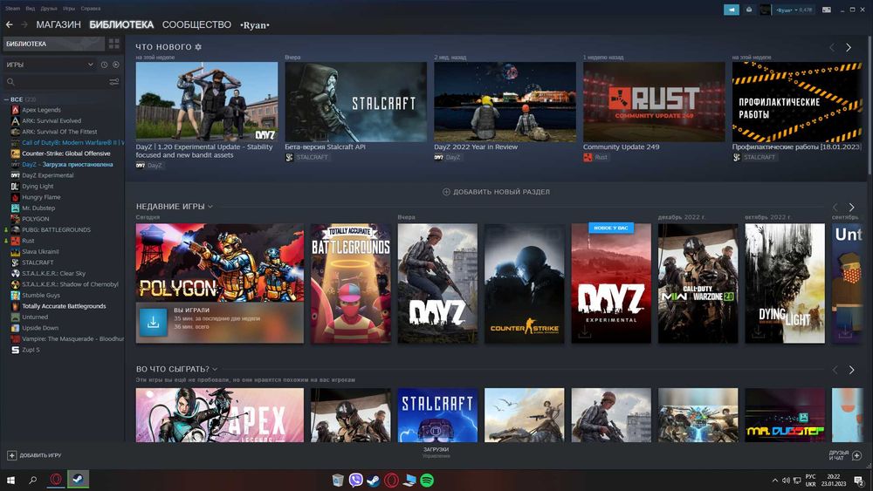Click the language indicator РУС UKR
The width and height of the screenshot is (873, 491).
(x=811, y=481)
